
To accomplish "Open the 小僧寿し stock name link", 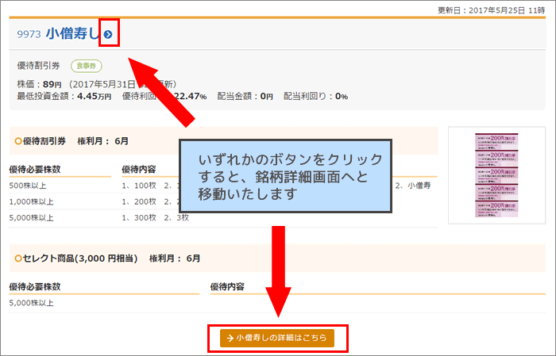I will point(74,33).
